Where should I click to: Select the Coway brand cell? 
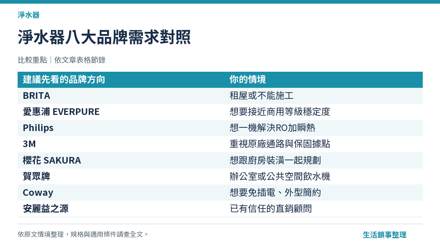pos(38,192)
